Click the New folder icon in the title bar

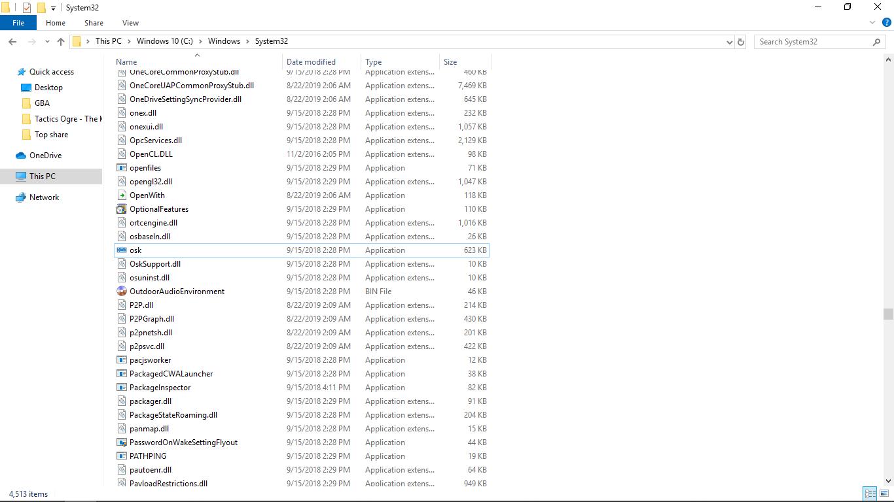41,8
